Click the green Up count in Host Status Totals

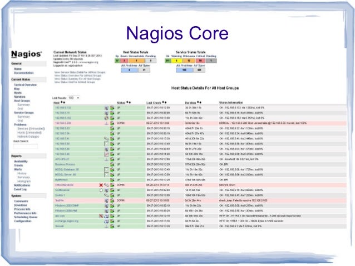117,61
